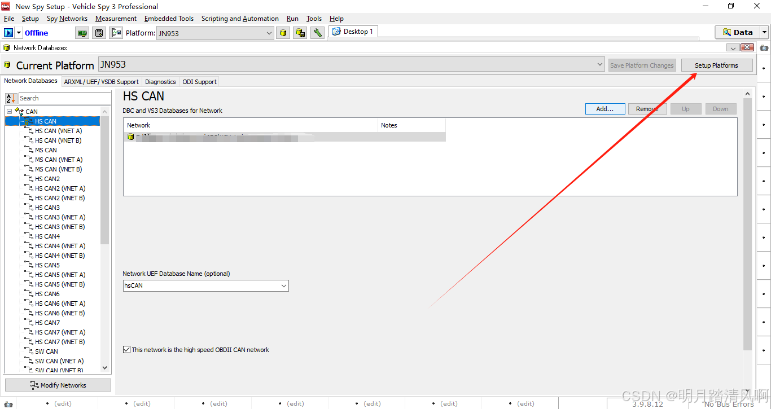Viewport: 771px width, 409px height.
Task: Open the Setup menu
Action: point(30,19)
